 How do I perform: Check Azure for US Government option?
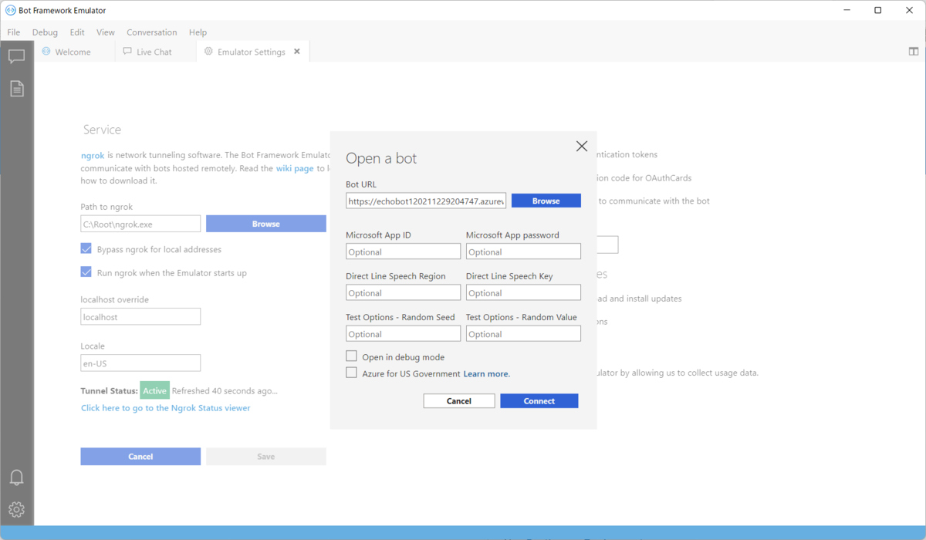[x=352, y=373]
